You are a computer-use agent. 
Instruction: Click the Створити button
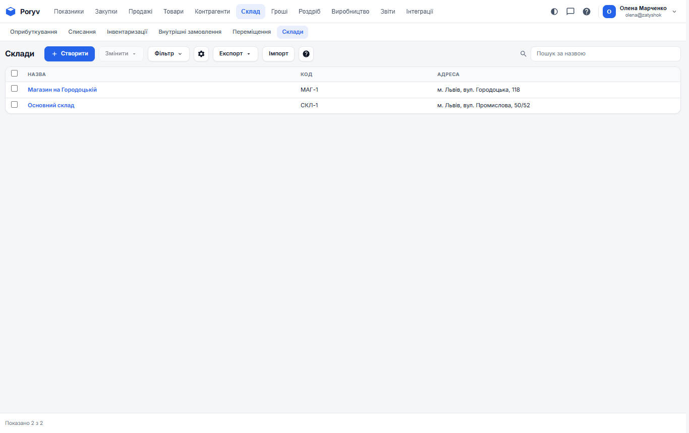tap(70, 54)
